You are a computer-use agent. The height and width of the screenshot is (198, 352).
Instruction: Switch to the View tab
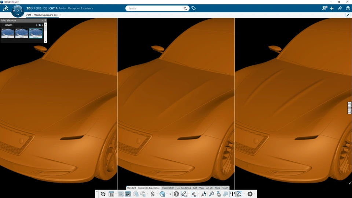[x=202, y=188]
